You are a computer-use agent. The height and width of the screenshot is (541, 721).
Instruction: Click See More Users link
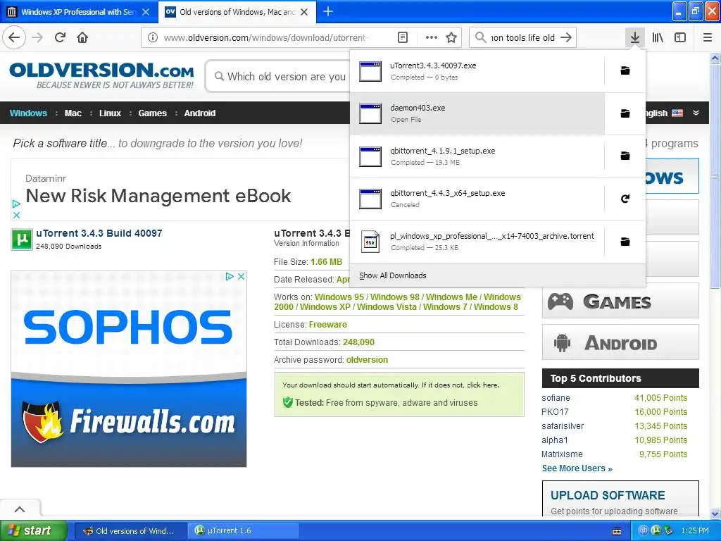(577, 468)
